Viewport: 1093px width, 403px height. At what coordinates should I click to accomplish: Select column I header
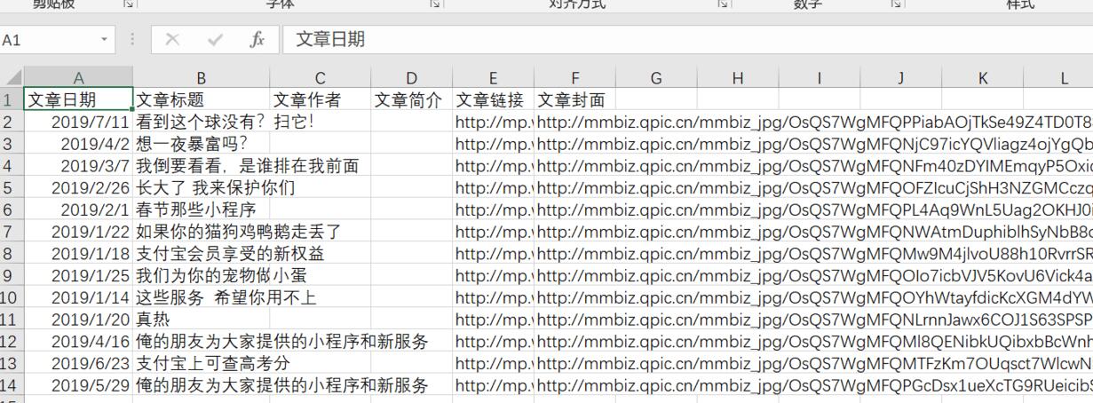[820, 78]
